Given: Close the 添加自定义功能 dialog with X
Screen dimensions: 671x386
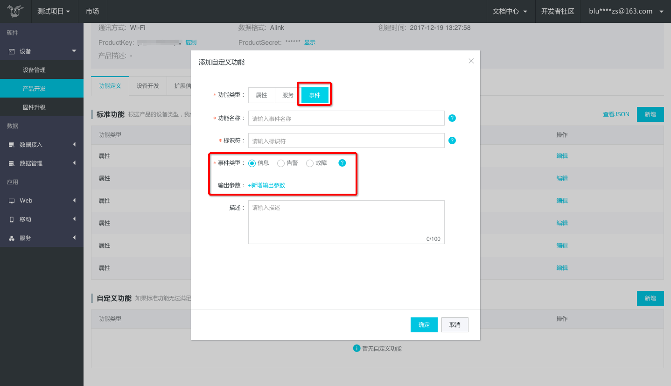Looking at the screenshot, I should tap(471, 61).
